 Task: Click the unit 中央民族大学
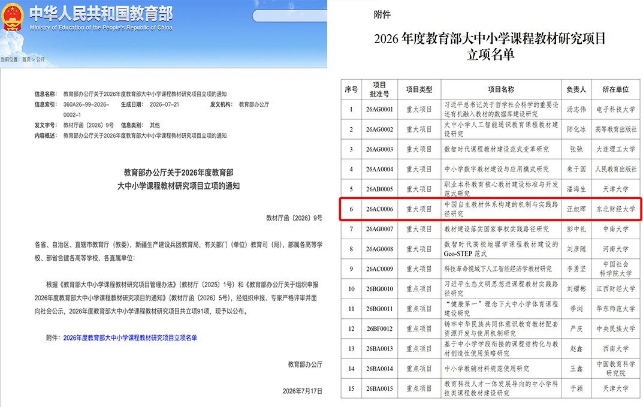pos(615,328)
